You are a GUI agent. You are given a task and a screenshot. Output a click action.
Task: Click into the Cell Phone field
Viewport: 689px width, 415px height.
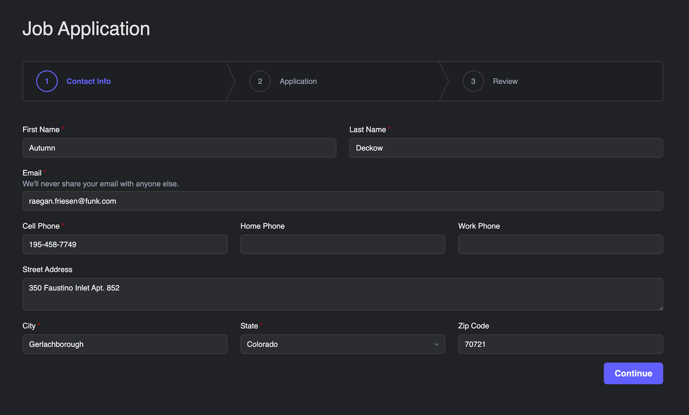(125, 244)
